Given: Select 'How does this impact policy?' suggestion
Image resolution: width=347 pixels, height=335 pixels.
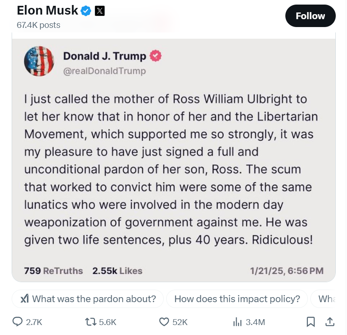Looking at the screenshot, I should tap(237, 299).
